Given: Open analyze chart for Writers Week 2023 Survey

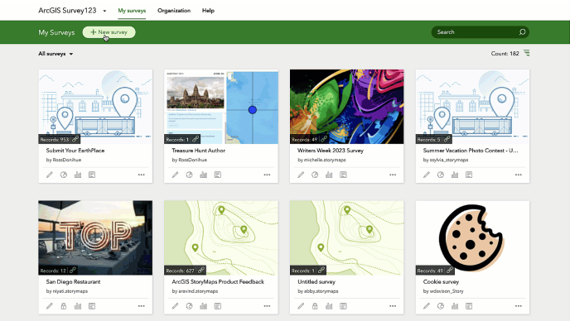Looking at the screenshot, I should [329, 175].
